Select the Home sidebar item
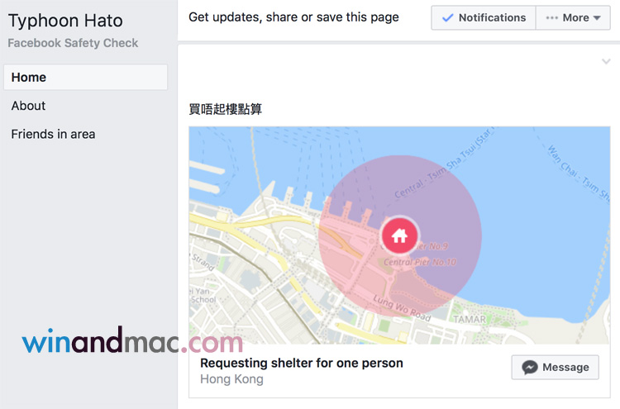Viewport: 620px width, 409px height. click(85, 78)
